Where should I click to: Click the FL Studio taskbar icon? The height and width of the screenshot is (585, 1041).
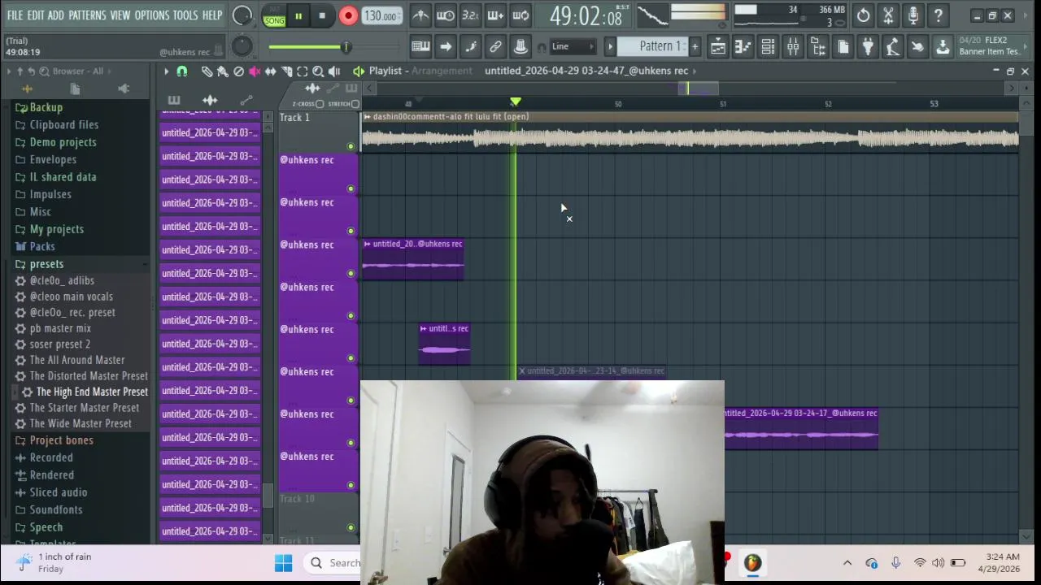(752, 562)
